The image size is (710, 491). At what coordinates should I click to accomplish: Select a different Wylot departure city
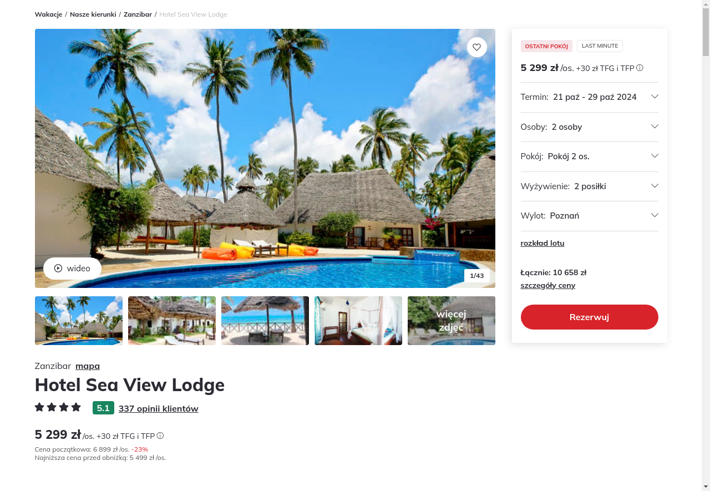point(589,216)
